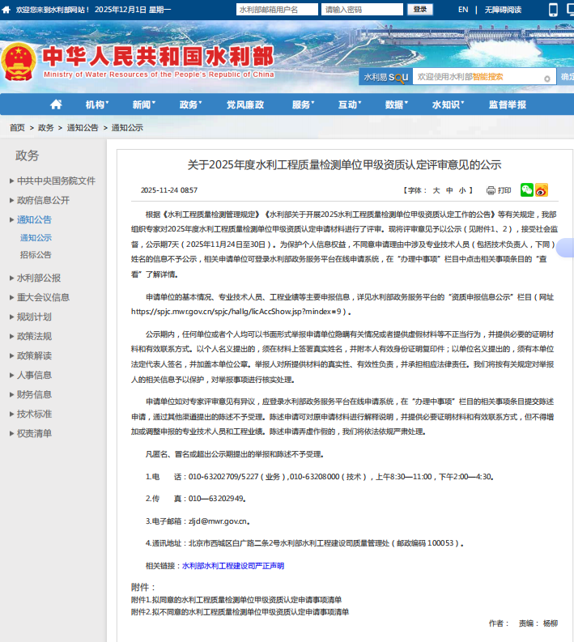Click the national emblem logo
The height and width of the screenshot is (642, 574).
(18, 62)
